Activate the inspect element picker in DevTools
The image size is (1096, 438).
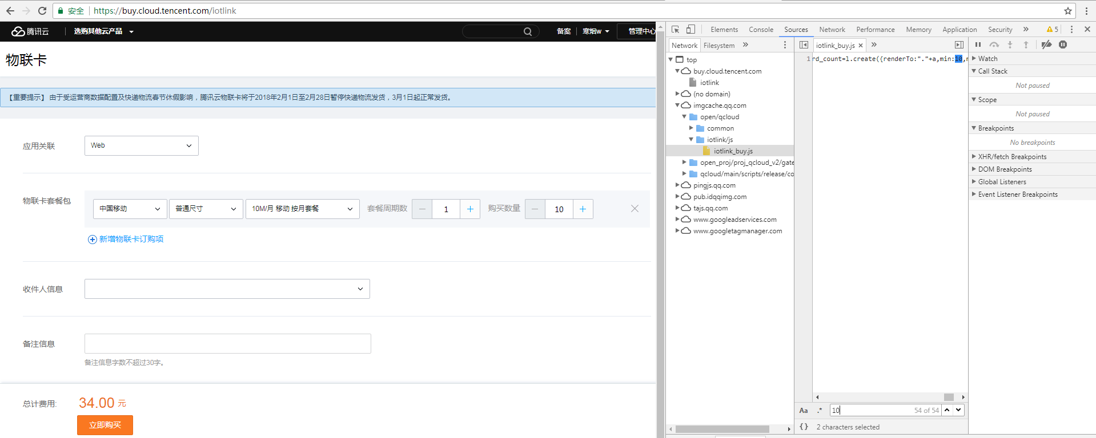tap(676, 30)
